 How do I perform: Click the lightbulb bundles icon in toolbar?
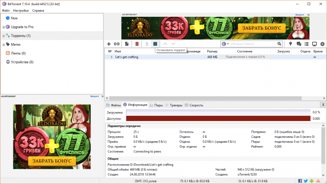coord(290,44)
